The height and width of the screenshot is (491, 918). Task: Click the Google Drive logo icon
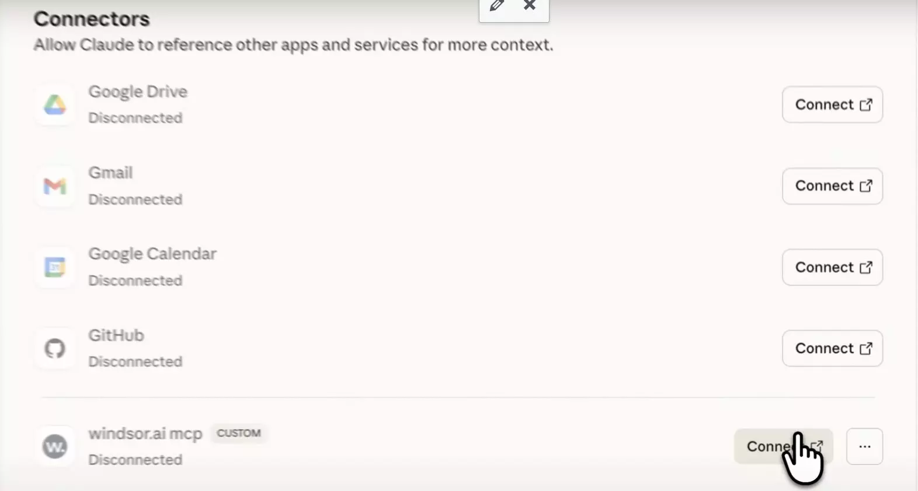point(55,105)
